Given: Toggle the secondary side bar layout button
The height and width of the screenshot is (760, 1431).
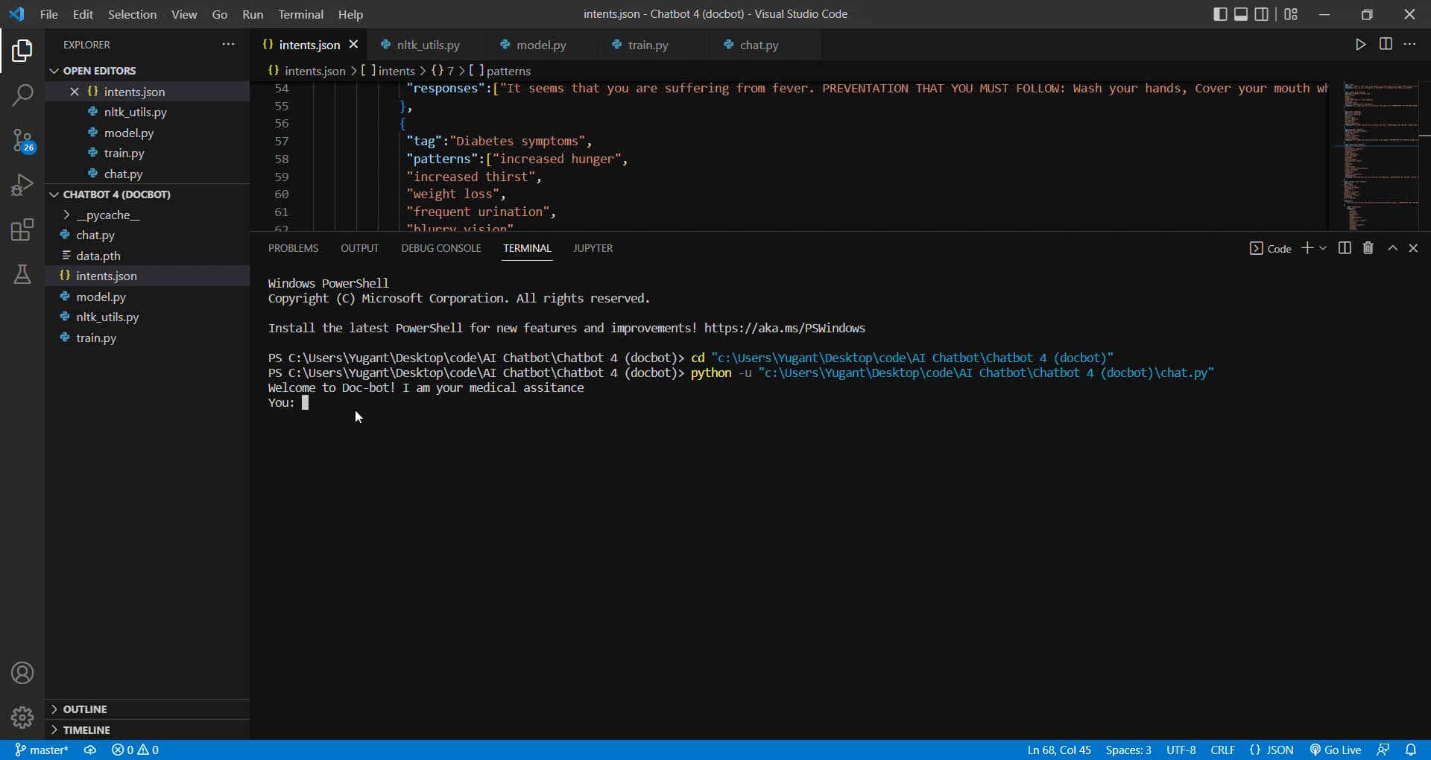Looking at the screenshot, I should [1261, 14].
